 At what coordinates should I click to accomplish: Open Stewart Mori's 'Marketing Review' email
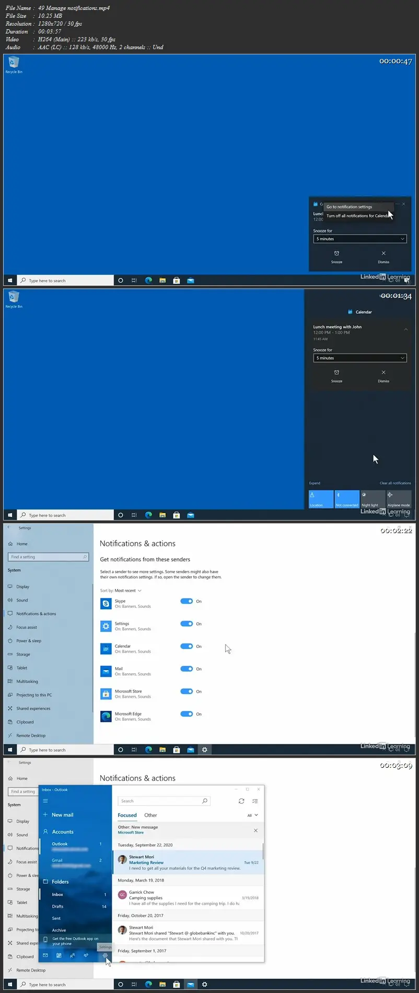(x=188, y=862)
